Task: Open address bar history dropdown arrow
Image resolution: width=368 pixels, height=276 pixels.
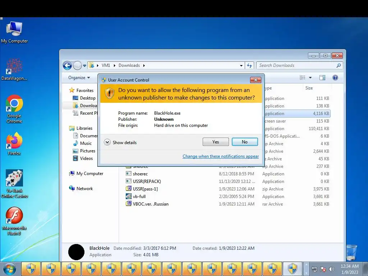Action: (241, 65)
